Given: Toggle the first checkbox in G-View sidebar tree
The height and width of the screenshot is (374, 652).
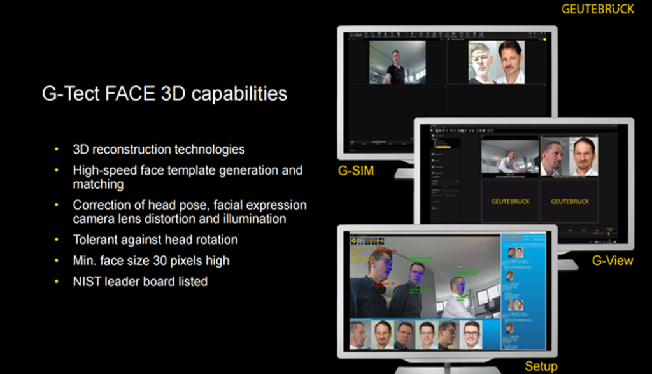Looking at the screenshot, I should 436,142.
